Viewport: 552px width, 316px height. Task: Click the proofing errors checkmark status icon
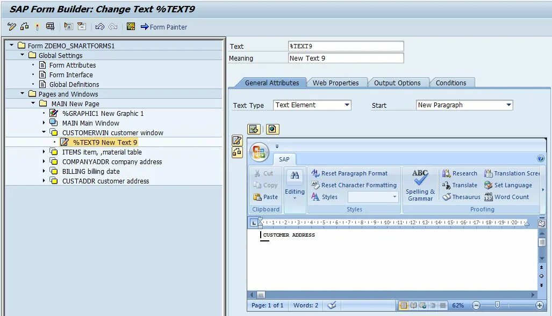[332, 305]
